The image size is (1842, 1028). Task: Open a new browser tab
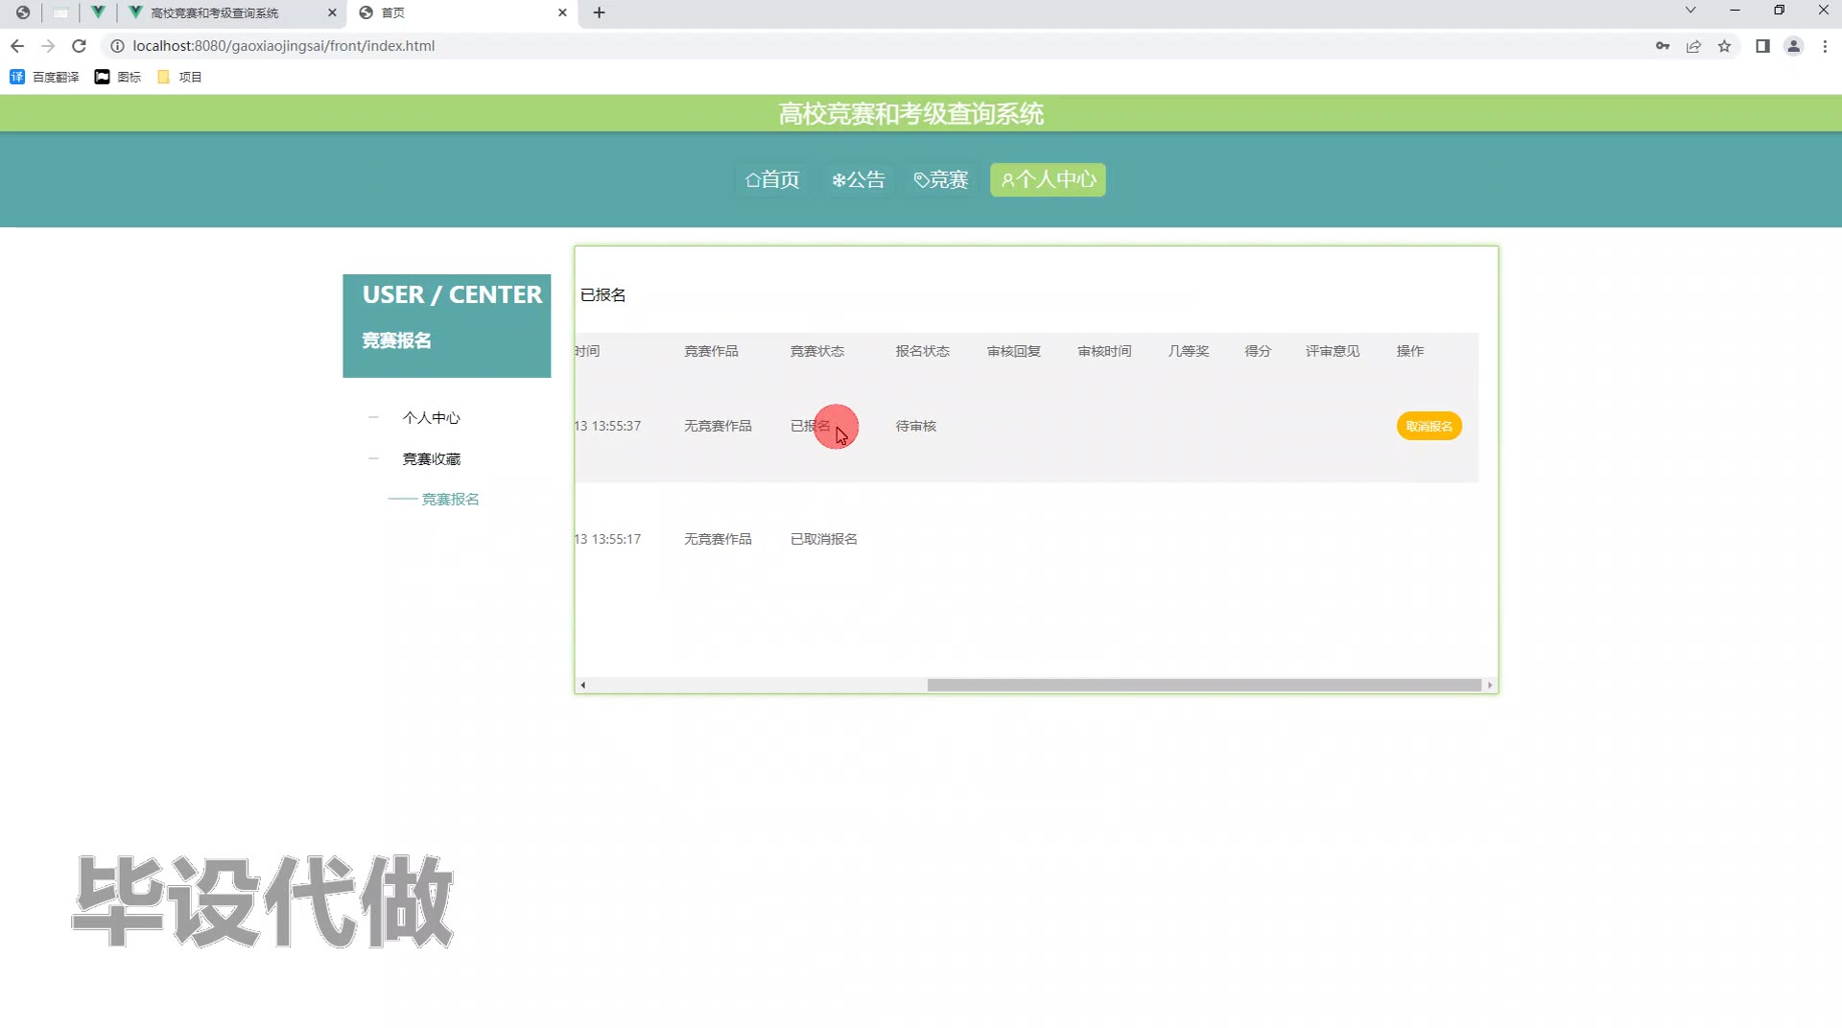click(x=600, y=12)
